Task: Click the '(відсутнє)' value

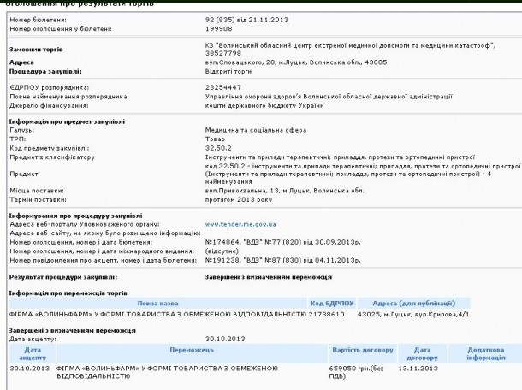Action: point(222,251)
